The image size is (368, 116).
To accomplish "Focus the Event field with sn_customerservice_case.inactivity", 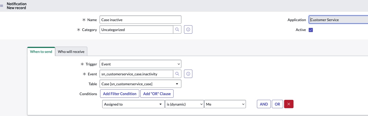I will coord(136,74).
